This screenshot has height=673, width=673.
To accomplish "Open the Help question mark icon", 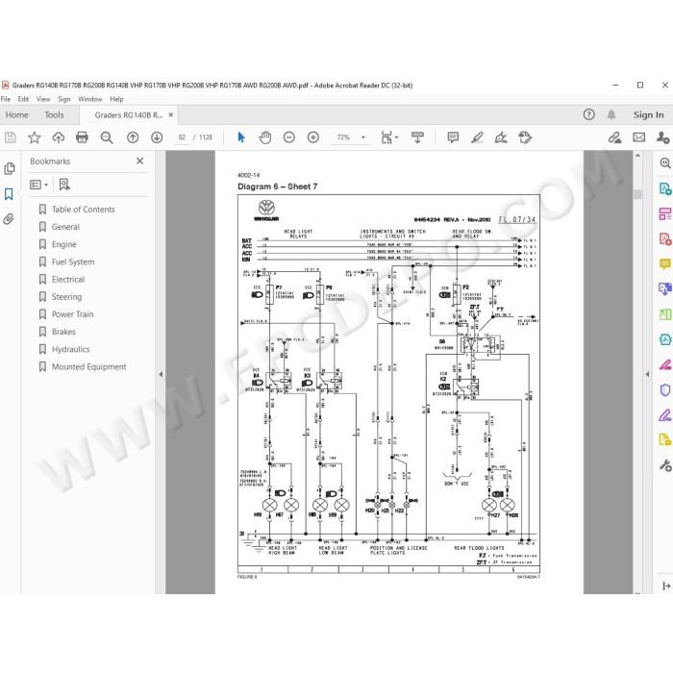I will click(588, 114).
